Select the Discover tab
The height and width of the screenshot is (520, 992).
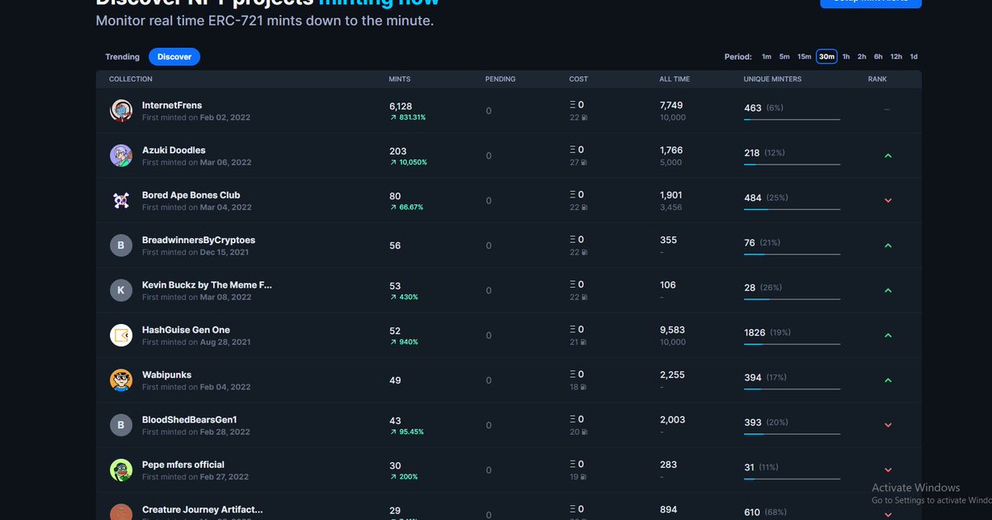pos(174,57)
